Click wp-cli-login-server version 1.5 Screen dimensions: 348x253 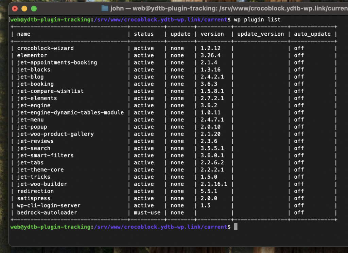tap(206, 205)
